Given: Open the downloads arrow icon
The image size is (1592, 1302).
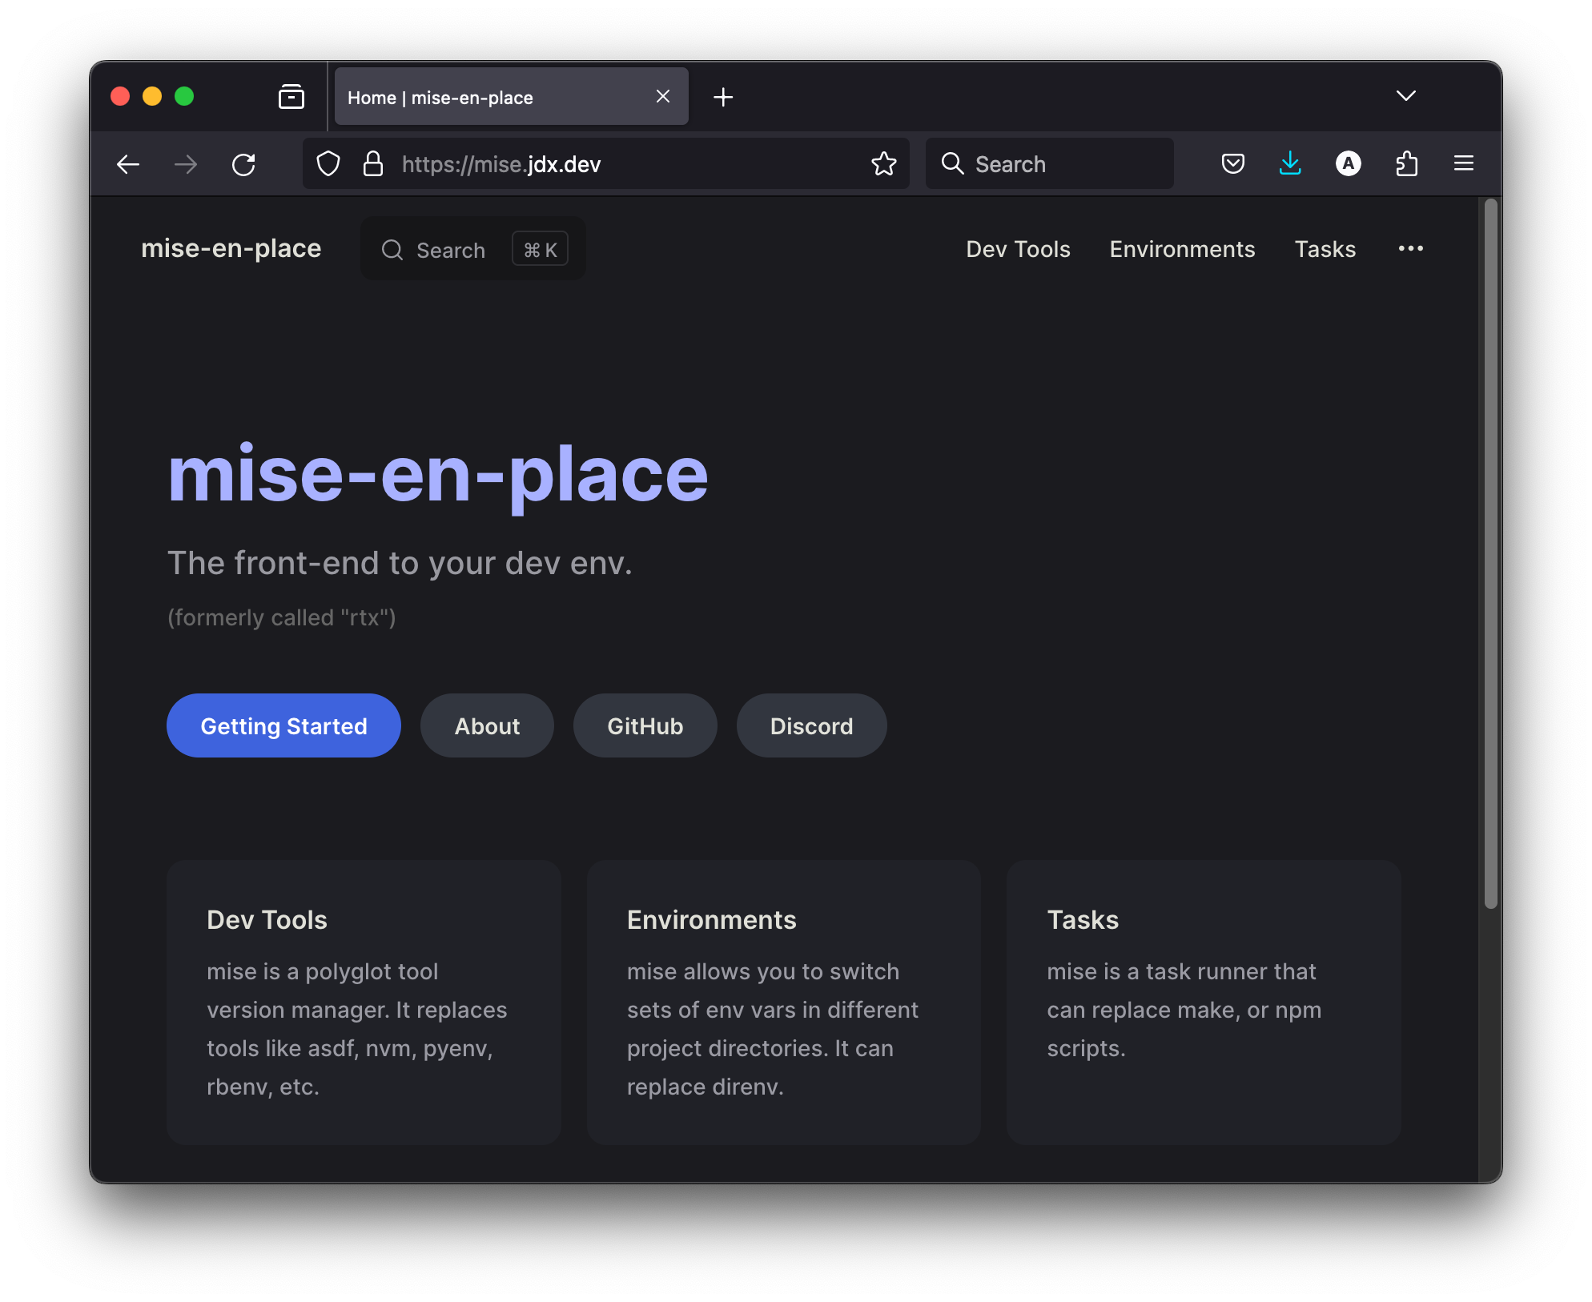Looking at the screenshot, I should coord(1290,164).
